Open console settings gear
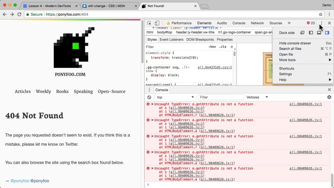Screen dimensions: 334x188 [x=329, y=97]
